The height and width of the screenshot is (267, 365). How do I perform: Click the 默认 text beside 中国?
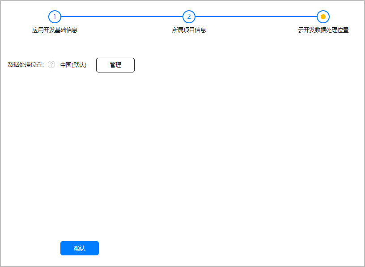[x=79, y=65]
